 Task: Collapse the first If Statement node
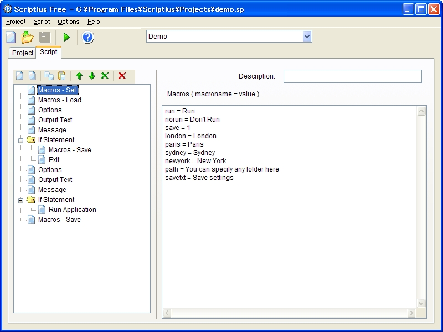(x=20, y=141)
